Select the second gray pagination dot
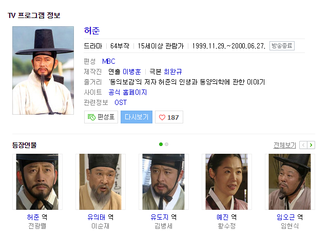This screenshot has height=234, width=329. pyautogui.click(x=167, y=144)
